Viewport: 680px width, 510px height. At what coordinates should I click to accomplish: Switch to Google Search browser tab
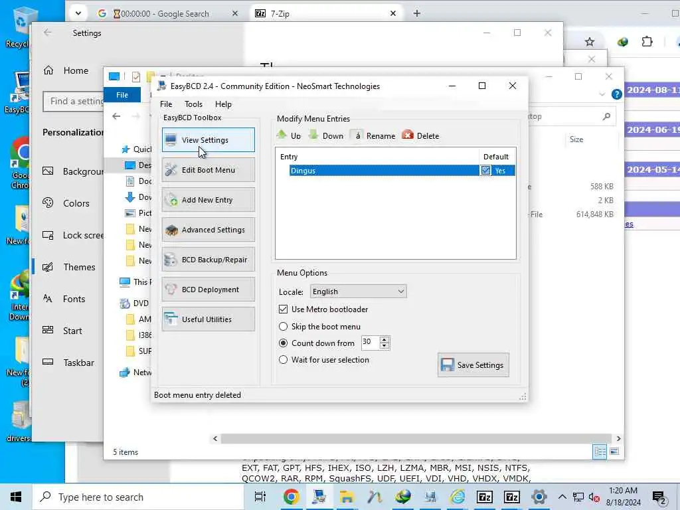click(x=168, y=13)
